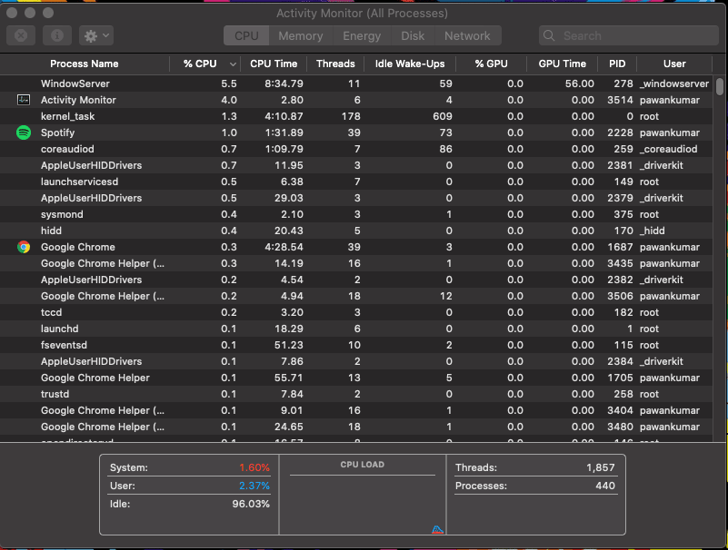728x550 pixels.
Task: Sort processes by PID column
Action: [x=617, y=64]
